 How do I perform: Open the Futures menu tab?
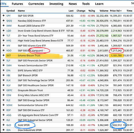click(x=17, y=4)
